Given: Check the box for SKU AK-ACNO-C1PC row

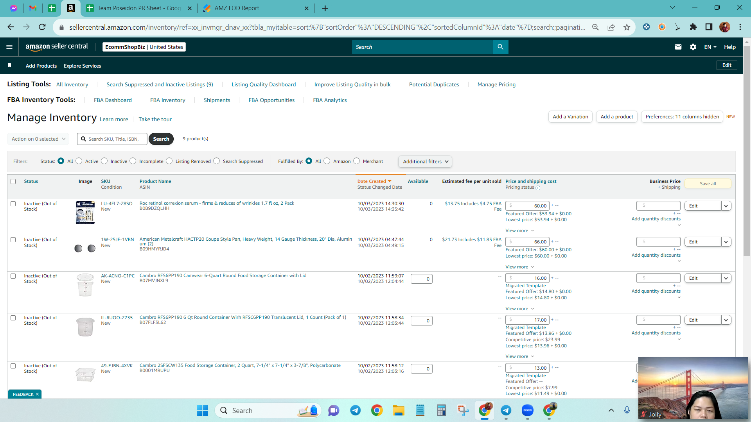Looking at the screenshot, I should tap(13, 276).
